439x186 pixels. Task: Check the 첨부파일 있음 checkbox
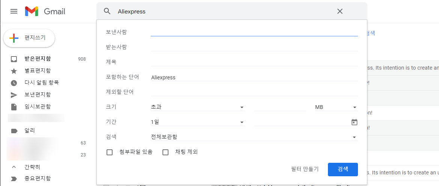pyautogui.click(x=110, y=152)
